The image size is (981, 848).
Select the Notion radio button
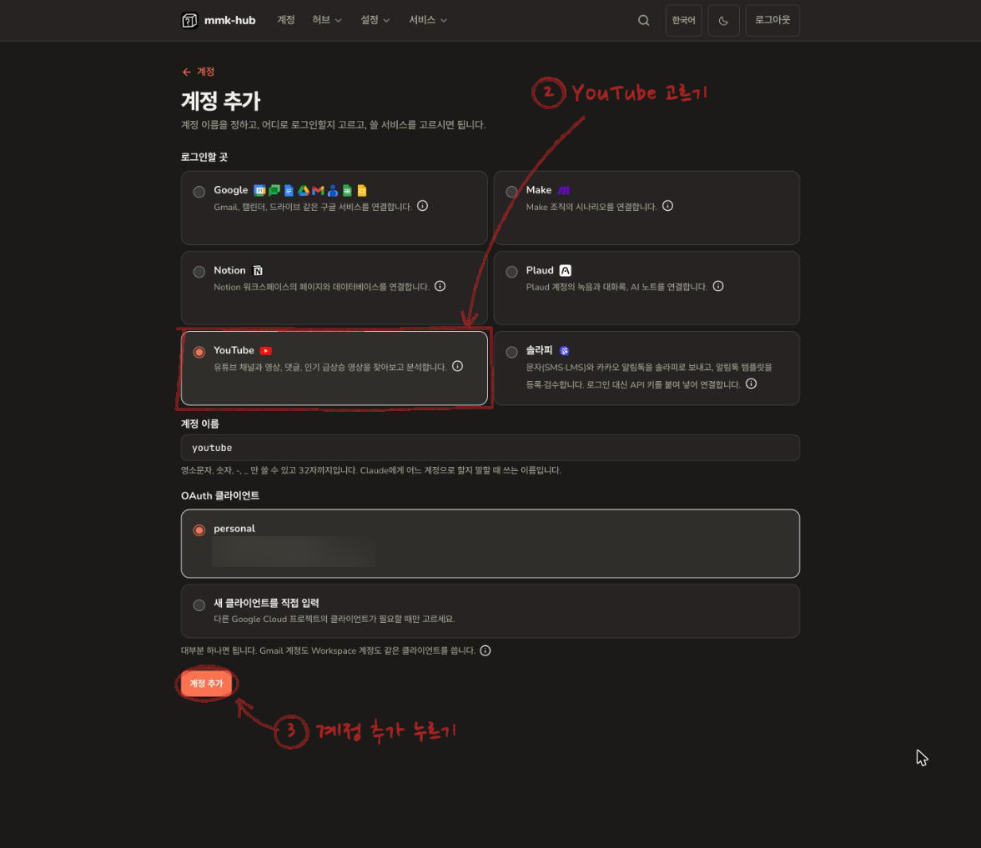(x=199, y=272)
